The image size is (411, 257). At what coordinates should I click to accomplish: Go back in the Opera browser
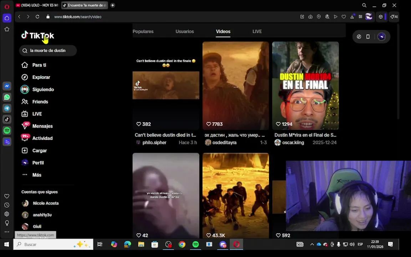coord(19,16)
